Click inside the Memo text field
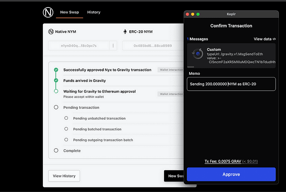This screenshot has height=192, width=286. 231,84
